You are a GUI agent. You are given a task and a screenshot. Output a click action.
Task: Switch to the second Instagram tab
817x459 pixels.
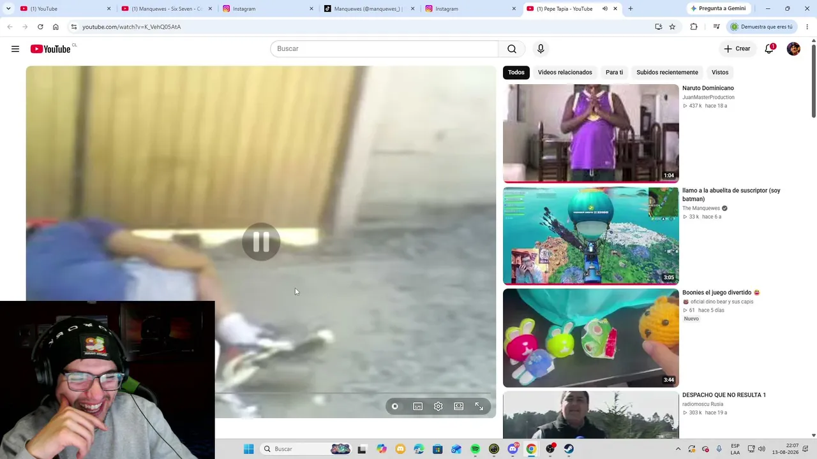pyautogui.click(x=470, y=9)
